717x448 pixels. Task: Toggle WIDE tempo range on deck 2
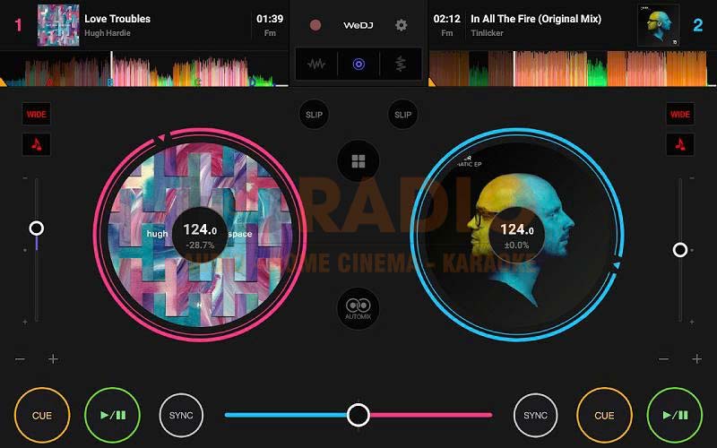point(680,114)
